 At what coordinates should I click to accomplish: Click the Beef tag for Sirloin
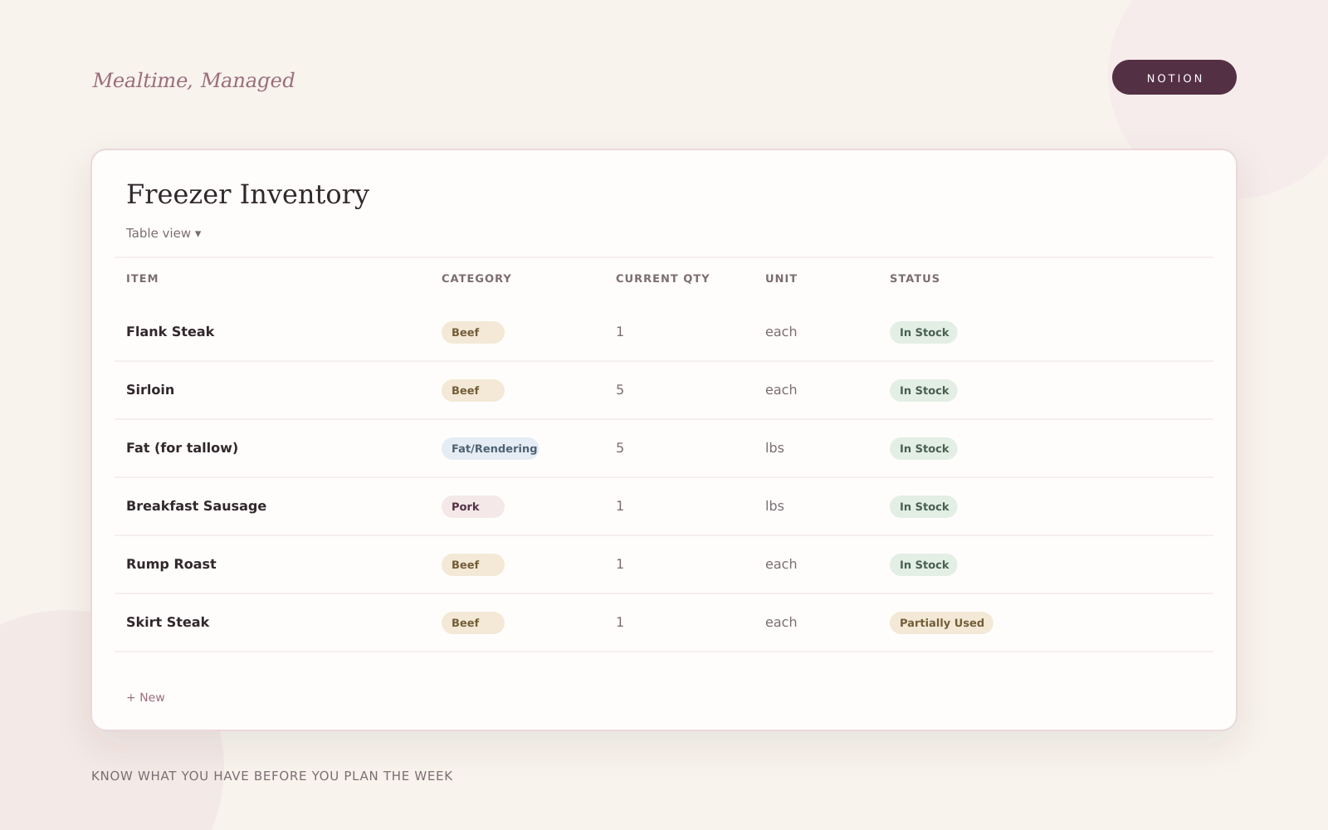(x=473, y=390)
